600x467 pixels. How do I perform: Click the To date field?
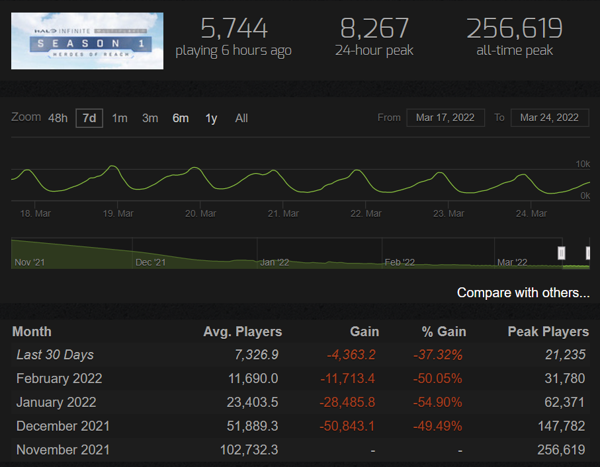click(x=550, y=118)
